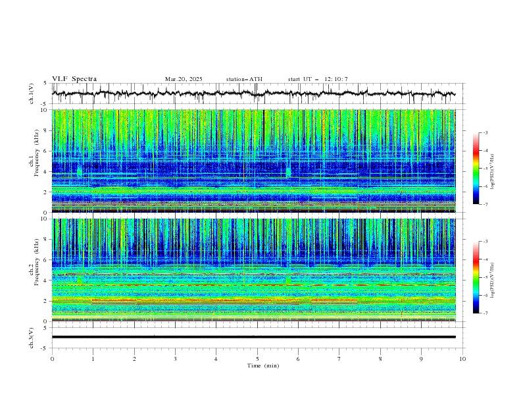Click the Time axis tick label "5"
The image size is (521, 403).
(257, 359)
